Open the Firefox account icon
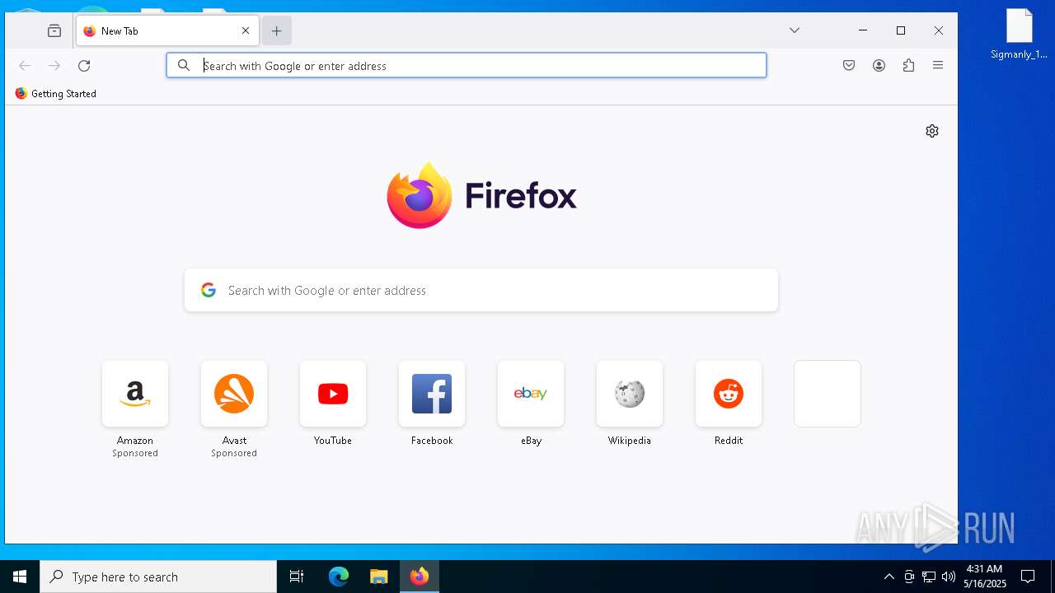Viewport: 1055px width, 593px height. coord(879,65)
